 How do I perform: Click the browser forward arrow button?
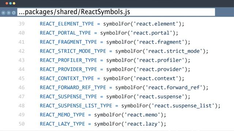click(8, 13)
